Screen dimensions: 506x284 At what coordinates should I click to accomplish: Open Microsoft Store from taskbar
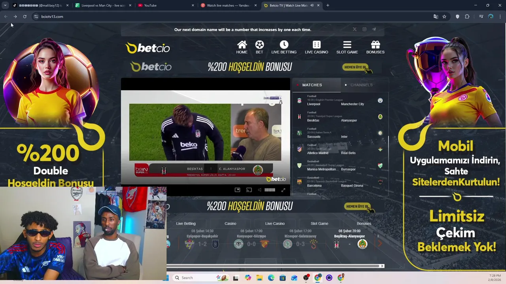pos(283,278)
